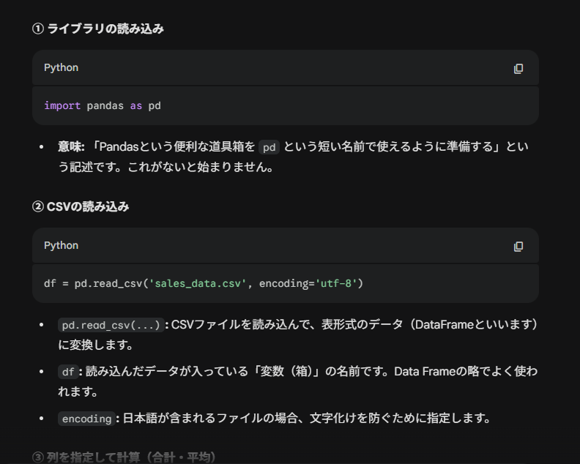Click the Python label above read_csv code
This screenshot has height=464, width=580.
point(61,245)
